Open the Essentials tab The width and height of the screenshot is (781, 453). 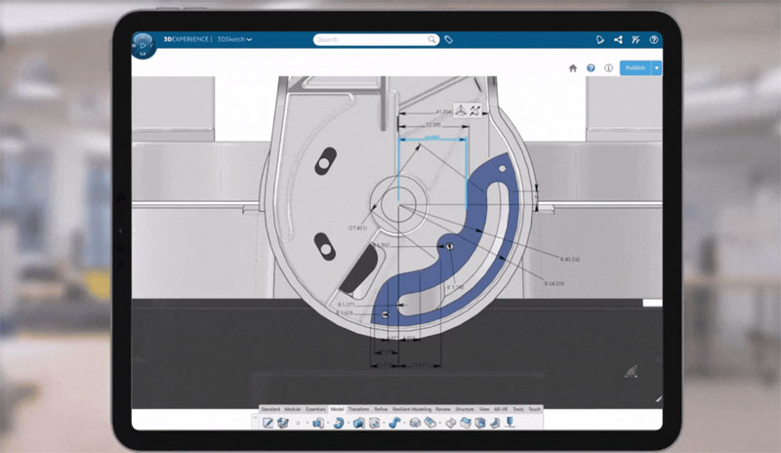(x=316, y=409)
